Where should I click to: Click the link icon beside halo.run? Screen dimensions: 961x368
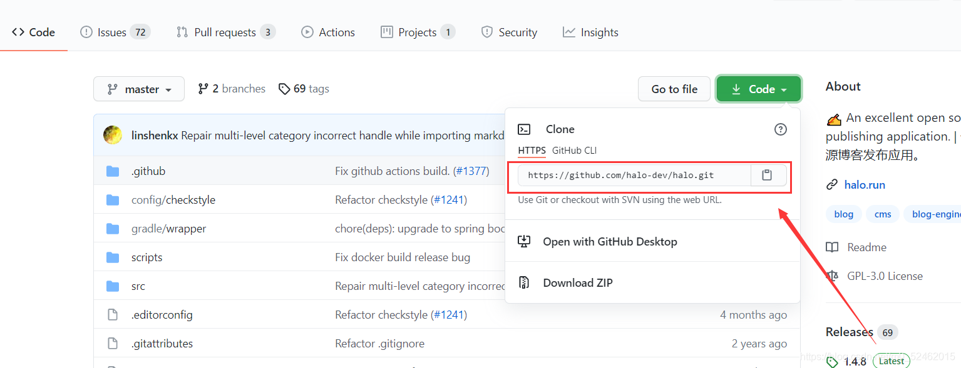[x=832, y=185]
